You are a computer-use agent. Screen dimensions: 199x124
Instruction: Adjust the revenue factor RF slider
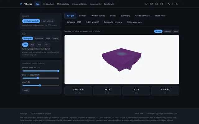pyautogui.click(x=41, y=71)
